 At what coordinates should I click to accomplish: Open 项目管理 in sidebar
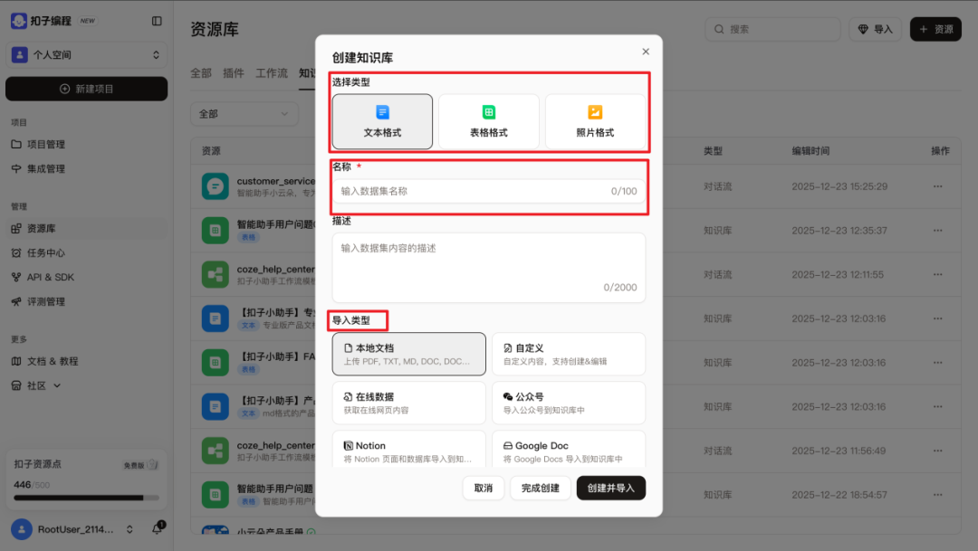(86, 144)
